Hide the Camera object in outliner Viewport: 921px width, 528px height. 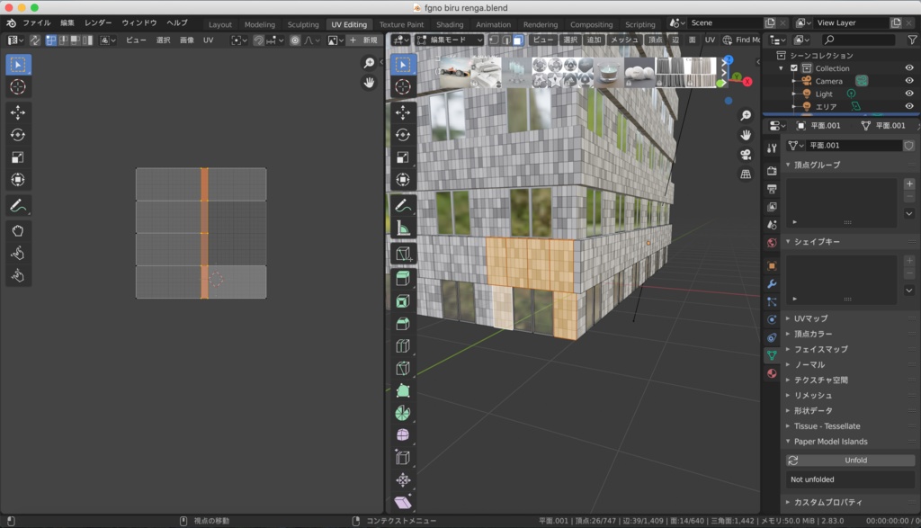(908, 81)
